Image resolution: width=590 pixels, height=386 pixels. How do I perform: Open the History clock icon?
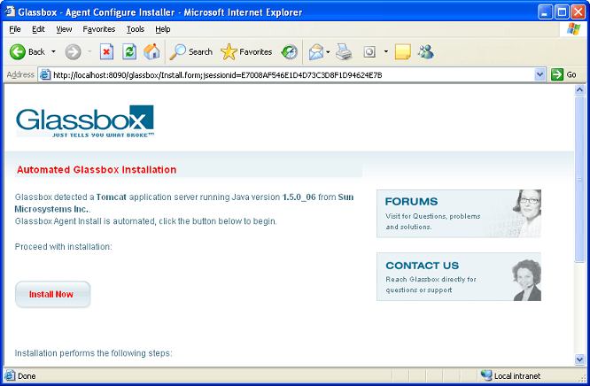coord(290,52)
